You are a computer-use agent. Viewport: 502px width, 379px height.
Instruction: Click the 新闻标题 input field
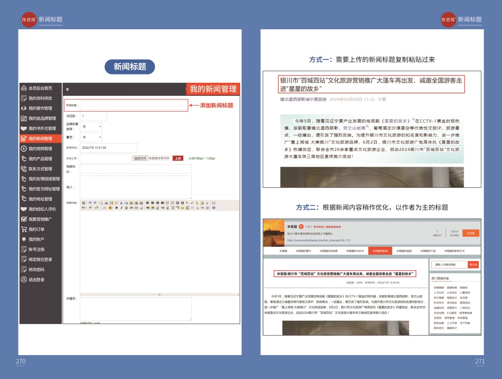[x=134, y=105]
